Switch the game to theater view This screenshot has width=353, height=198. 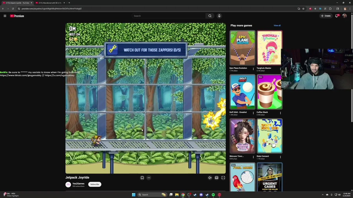tap(216, 178)
